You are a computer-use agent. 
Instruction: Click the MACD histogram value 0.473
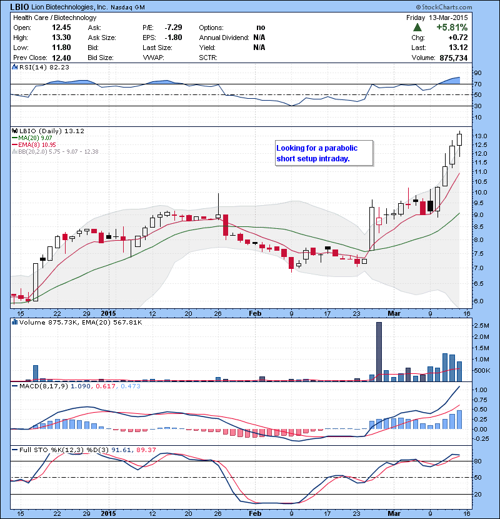[x=131, y=386]
